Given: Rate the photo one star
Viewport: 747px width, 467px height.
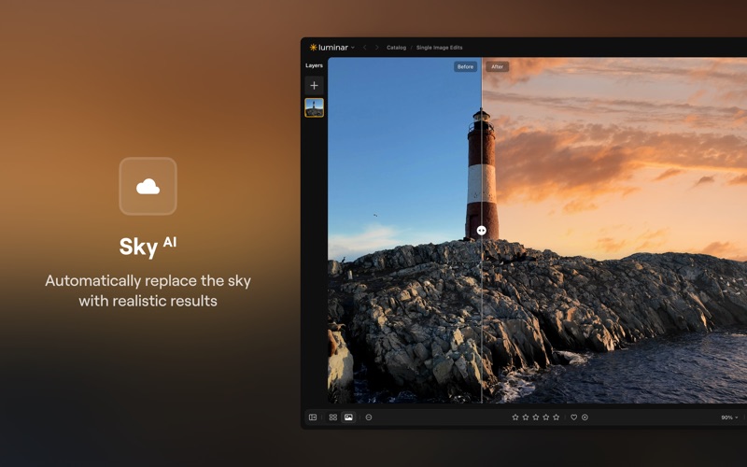Looking at the screenshot, I should (x=515, y=417).
